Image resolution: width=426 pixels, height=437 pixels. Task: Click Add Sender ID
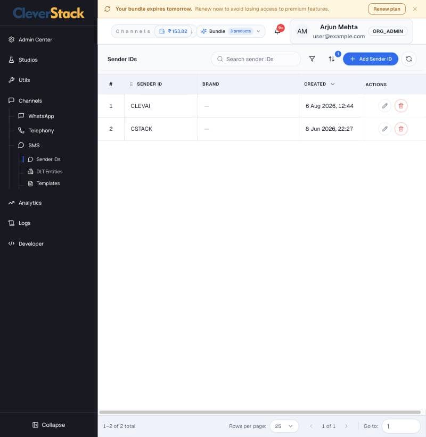[x=371, y=59]
